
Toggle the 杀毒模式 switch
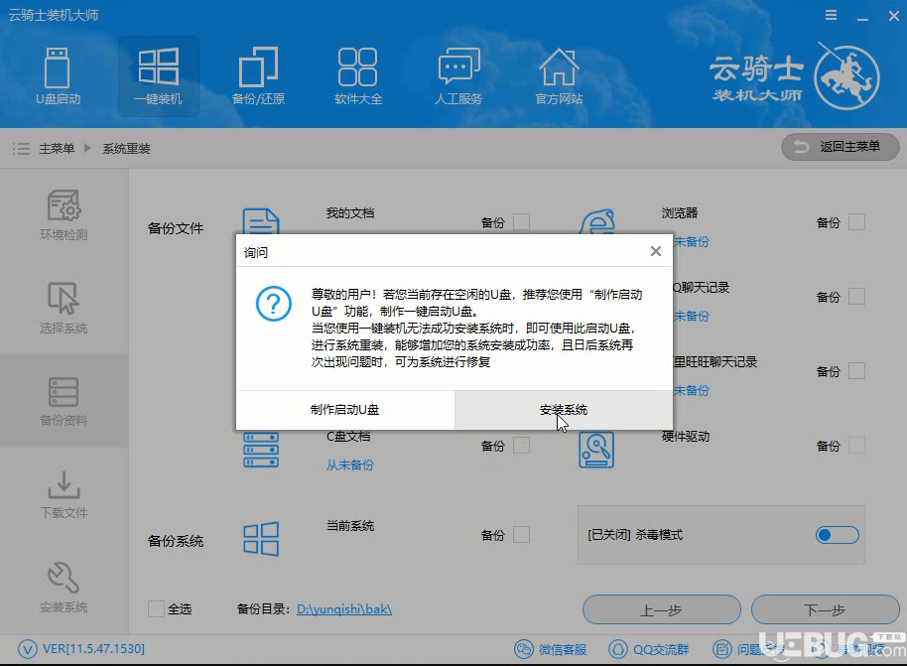coord(837,535)
